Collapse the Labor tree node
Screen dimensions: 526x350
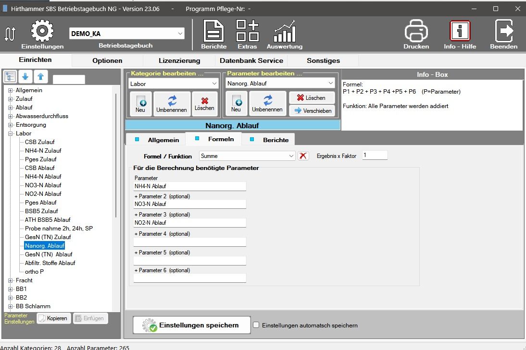pyautogui.click(x=11, y=133)
